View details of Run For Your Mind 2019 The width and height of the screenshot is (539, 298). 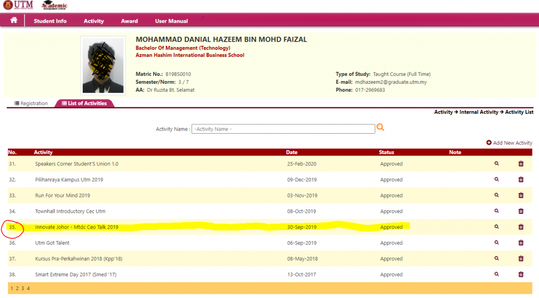point(496,195)
